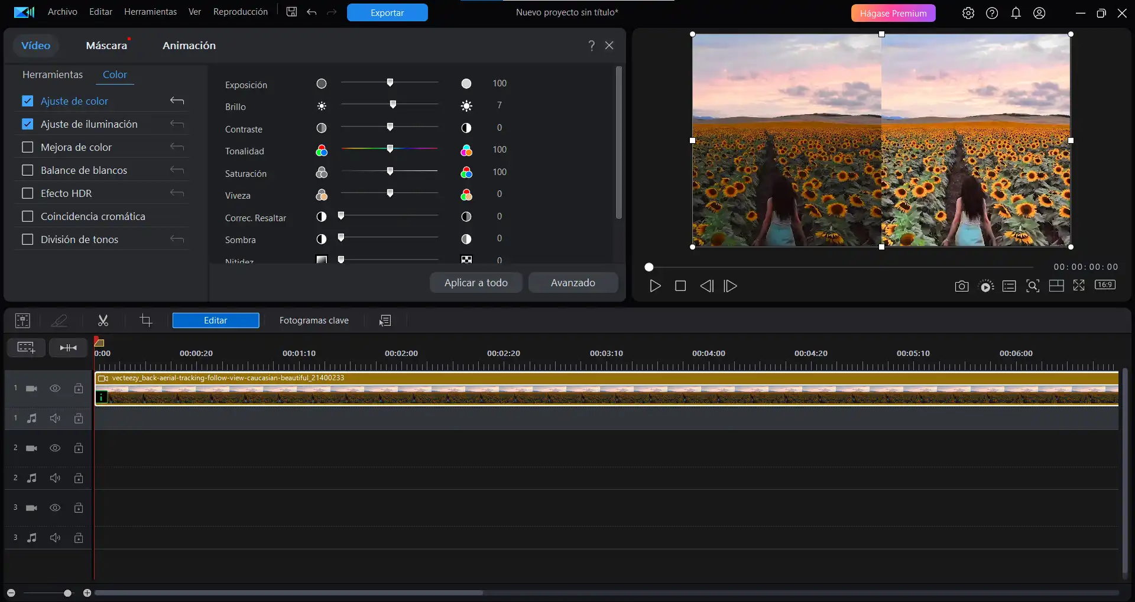The width and height of the screenshot is (1135, 602).
Task: Click the Exportar button
Action: coord(387,12)
